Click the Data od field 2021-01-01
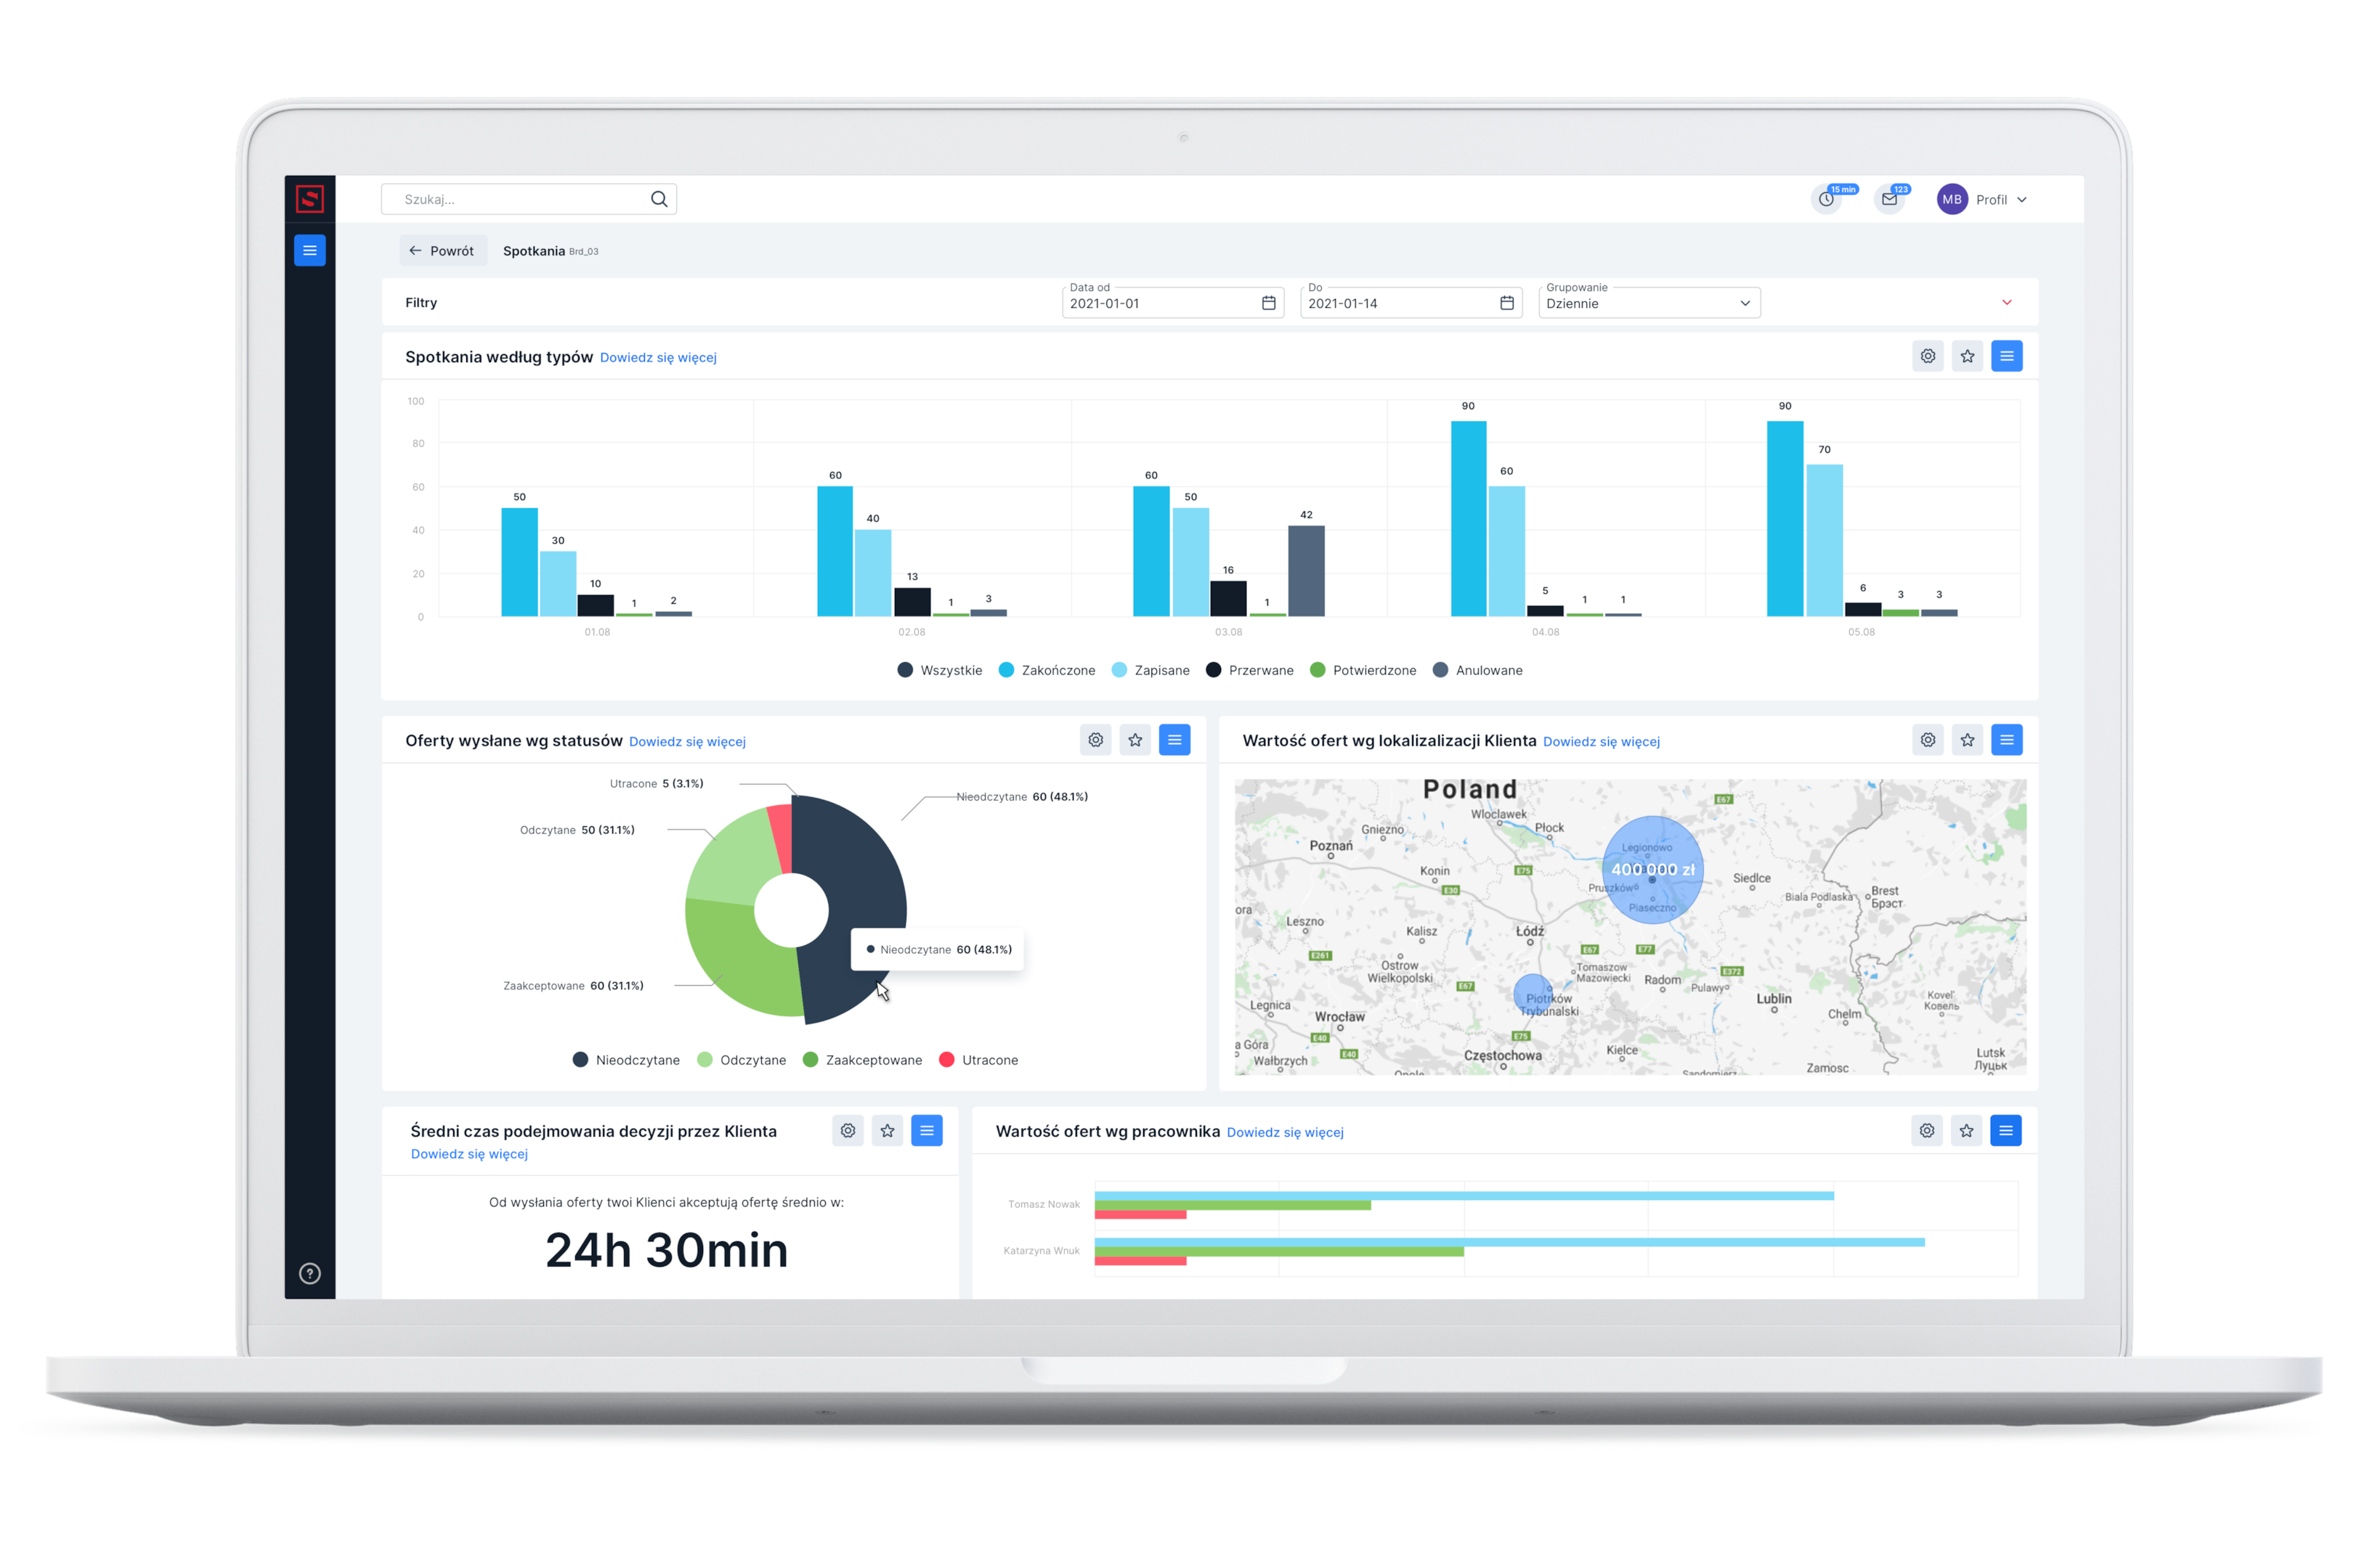Screen dimensions: 2354x1568 tap(1172, 302)
